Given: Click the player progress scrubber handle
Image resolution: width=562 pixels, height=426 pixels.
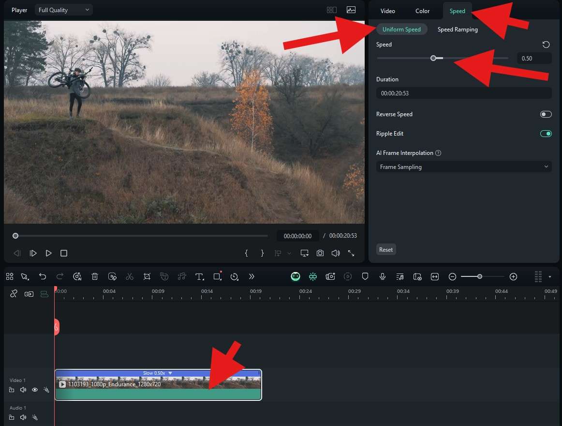Looking at the screenshot, I should [15, 236].
